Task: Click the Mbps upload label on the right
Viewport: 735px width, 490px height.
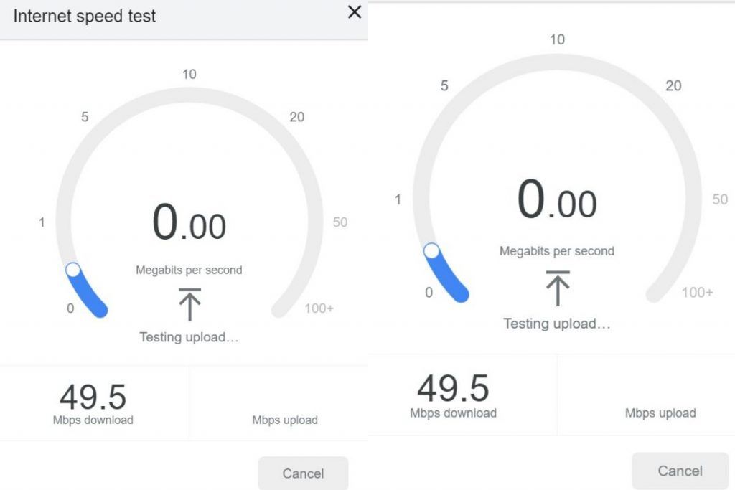Action: [660, 413]
